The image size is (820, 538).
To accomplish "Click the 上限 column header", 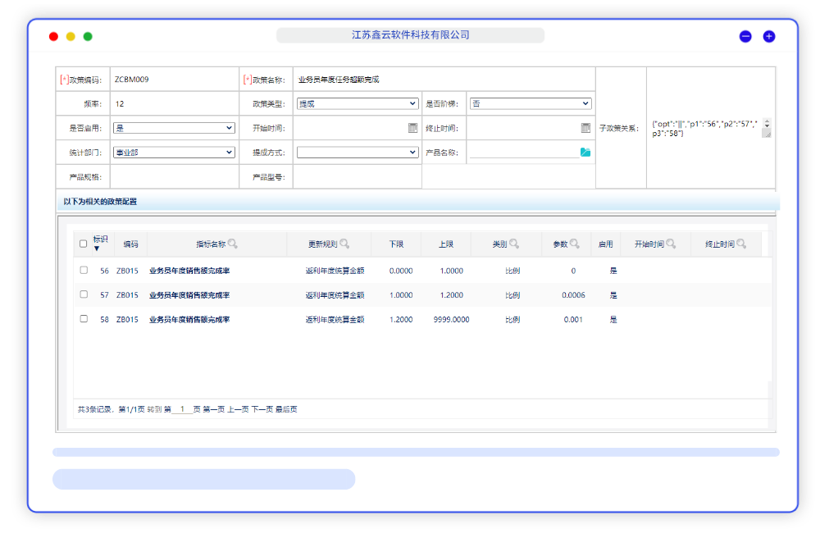I will [446, 244].
